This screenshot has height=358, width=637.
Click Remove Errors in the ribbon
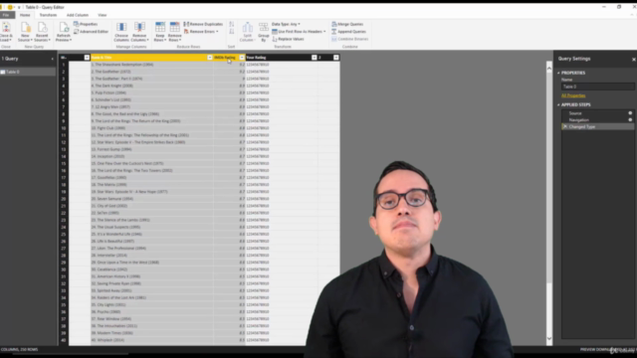(201, 32)
